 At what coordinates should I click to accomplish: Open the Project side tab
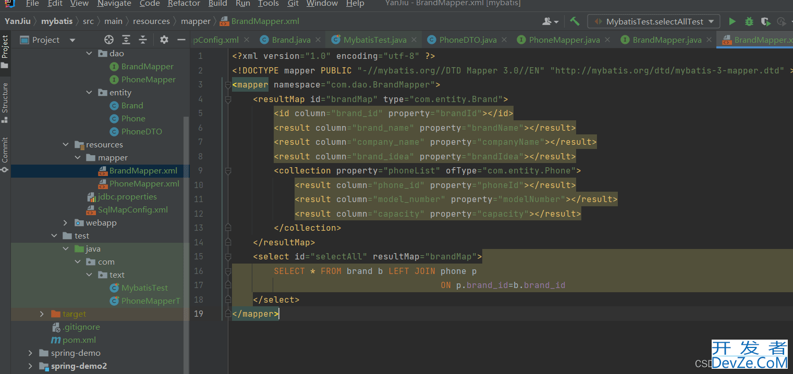(x=5, y=52)
